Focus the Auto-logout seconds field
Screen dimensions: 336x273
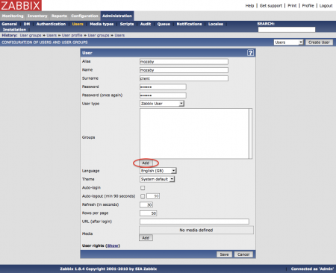[x=153, y=196]
